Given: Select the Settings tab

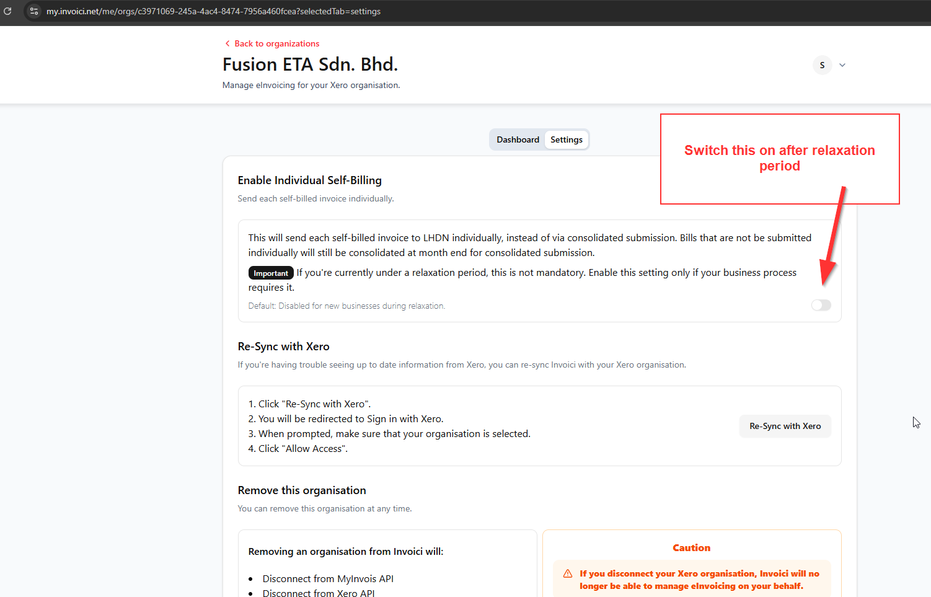Looking at the screenshot, I should [x=566, y=139].
